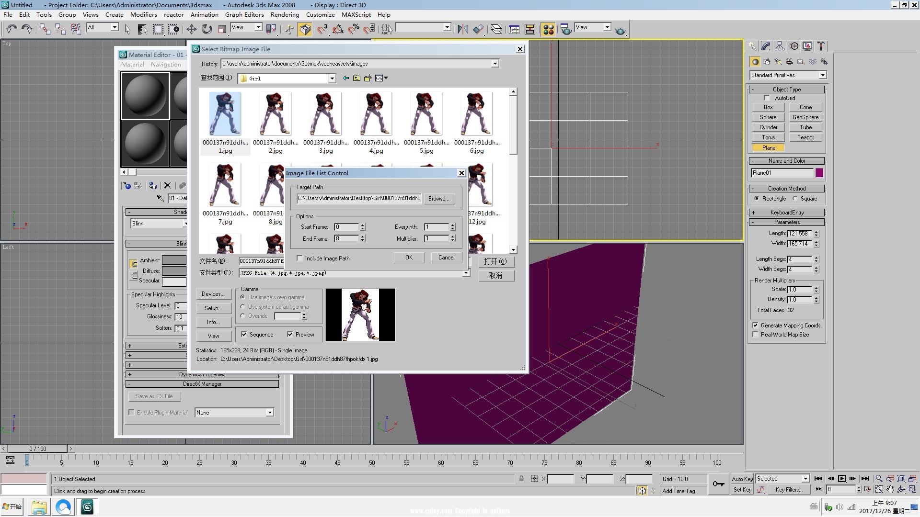
Task: Click the Set Keys key icon
Action: point(718,484)
